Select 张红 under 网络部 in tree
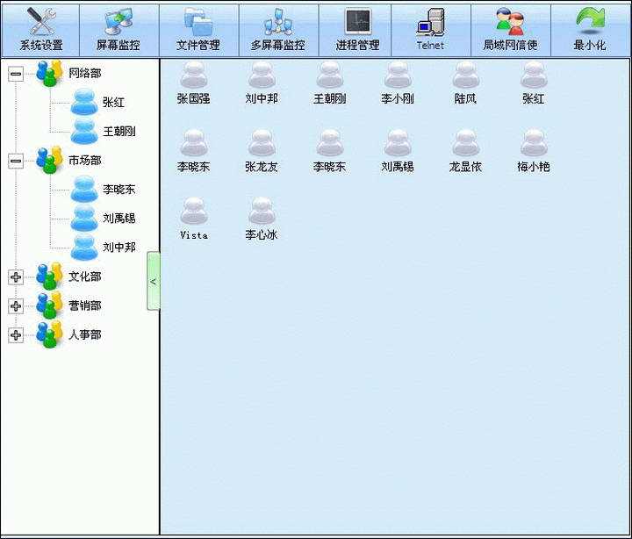Screen dimensions: 632x539 tap(97, 102)
